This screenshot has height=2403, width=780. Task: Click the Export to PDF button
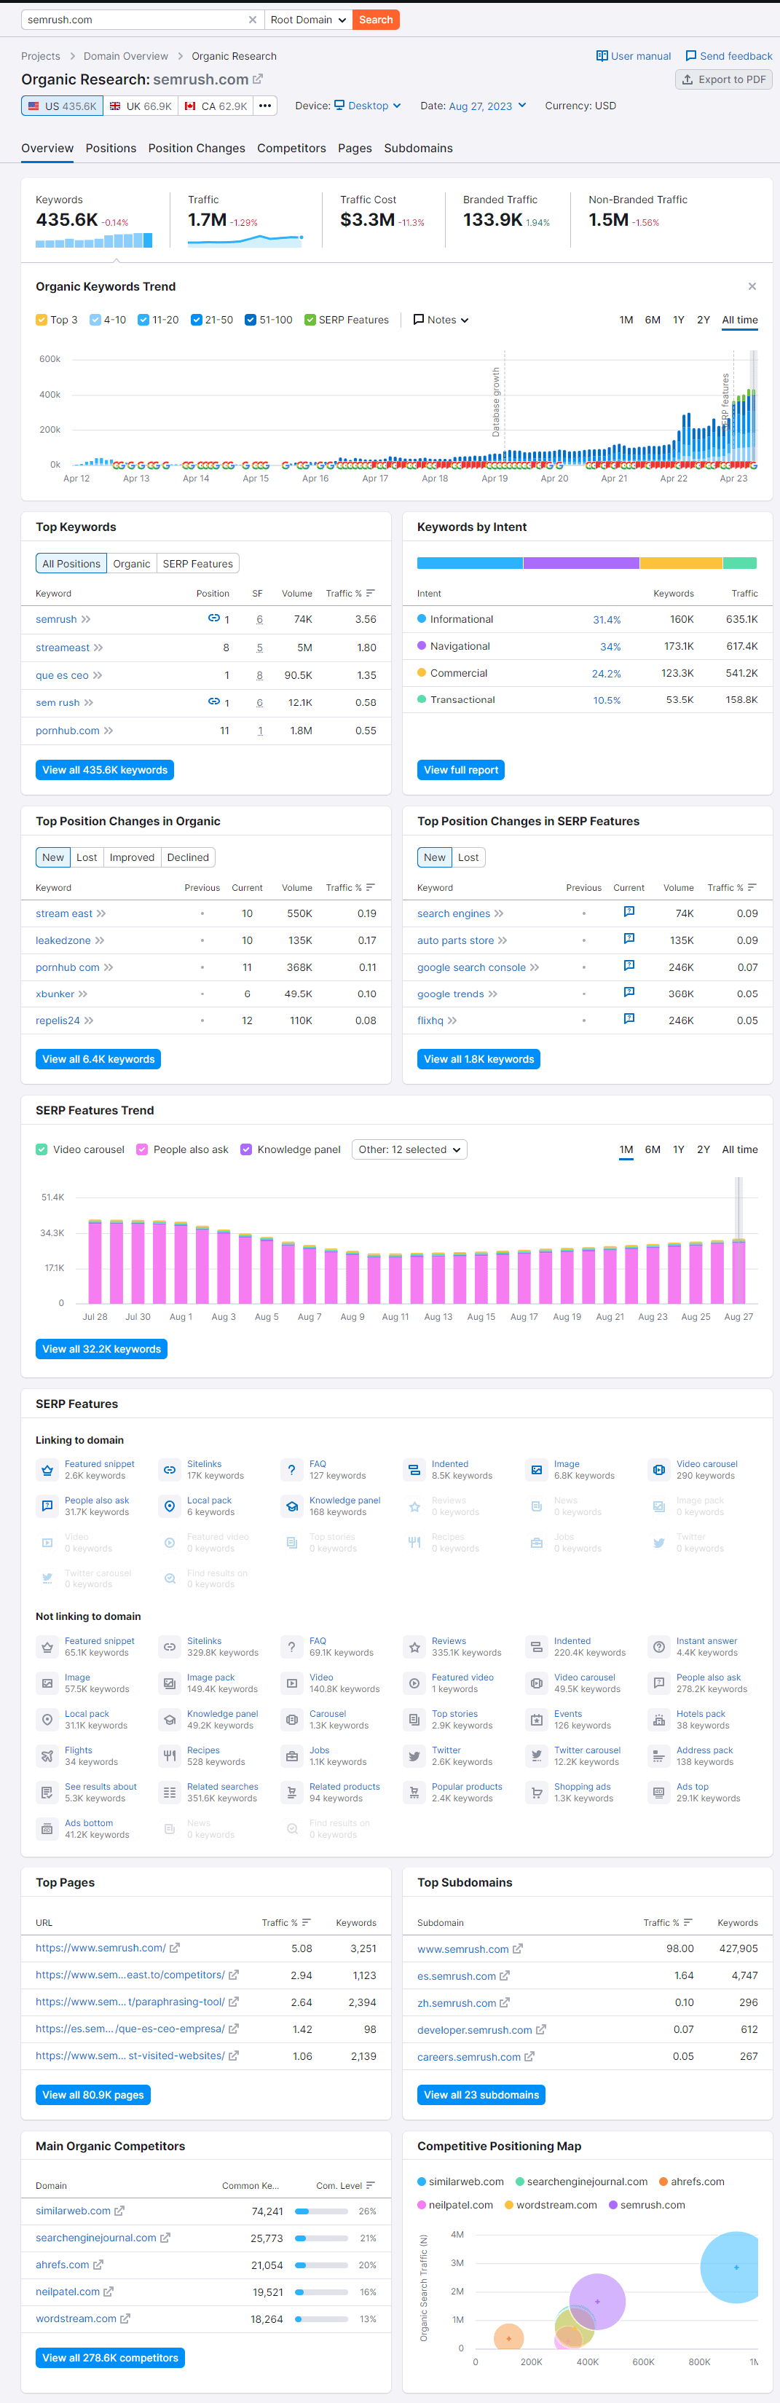[x=724, y=79]
